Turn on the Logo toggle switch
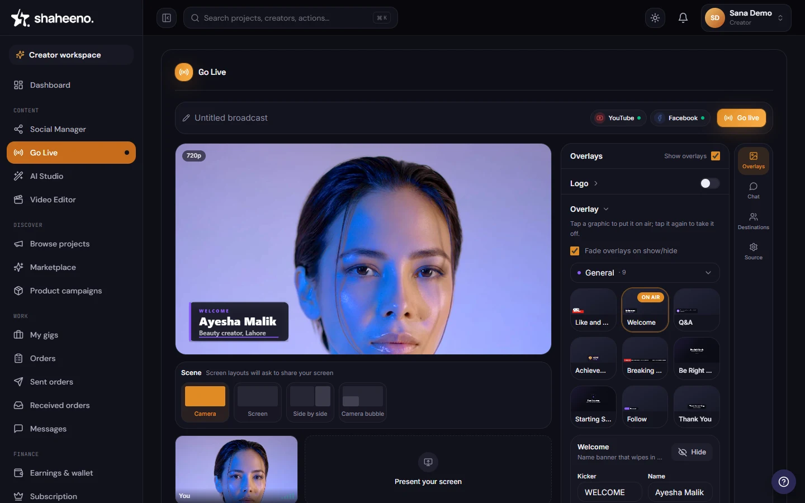805x503 pixels. (710, 183)
